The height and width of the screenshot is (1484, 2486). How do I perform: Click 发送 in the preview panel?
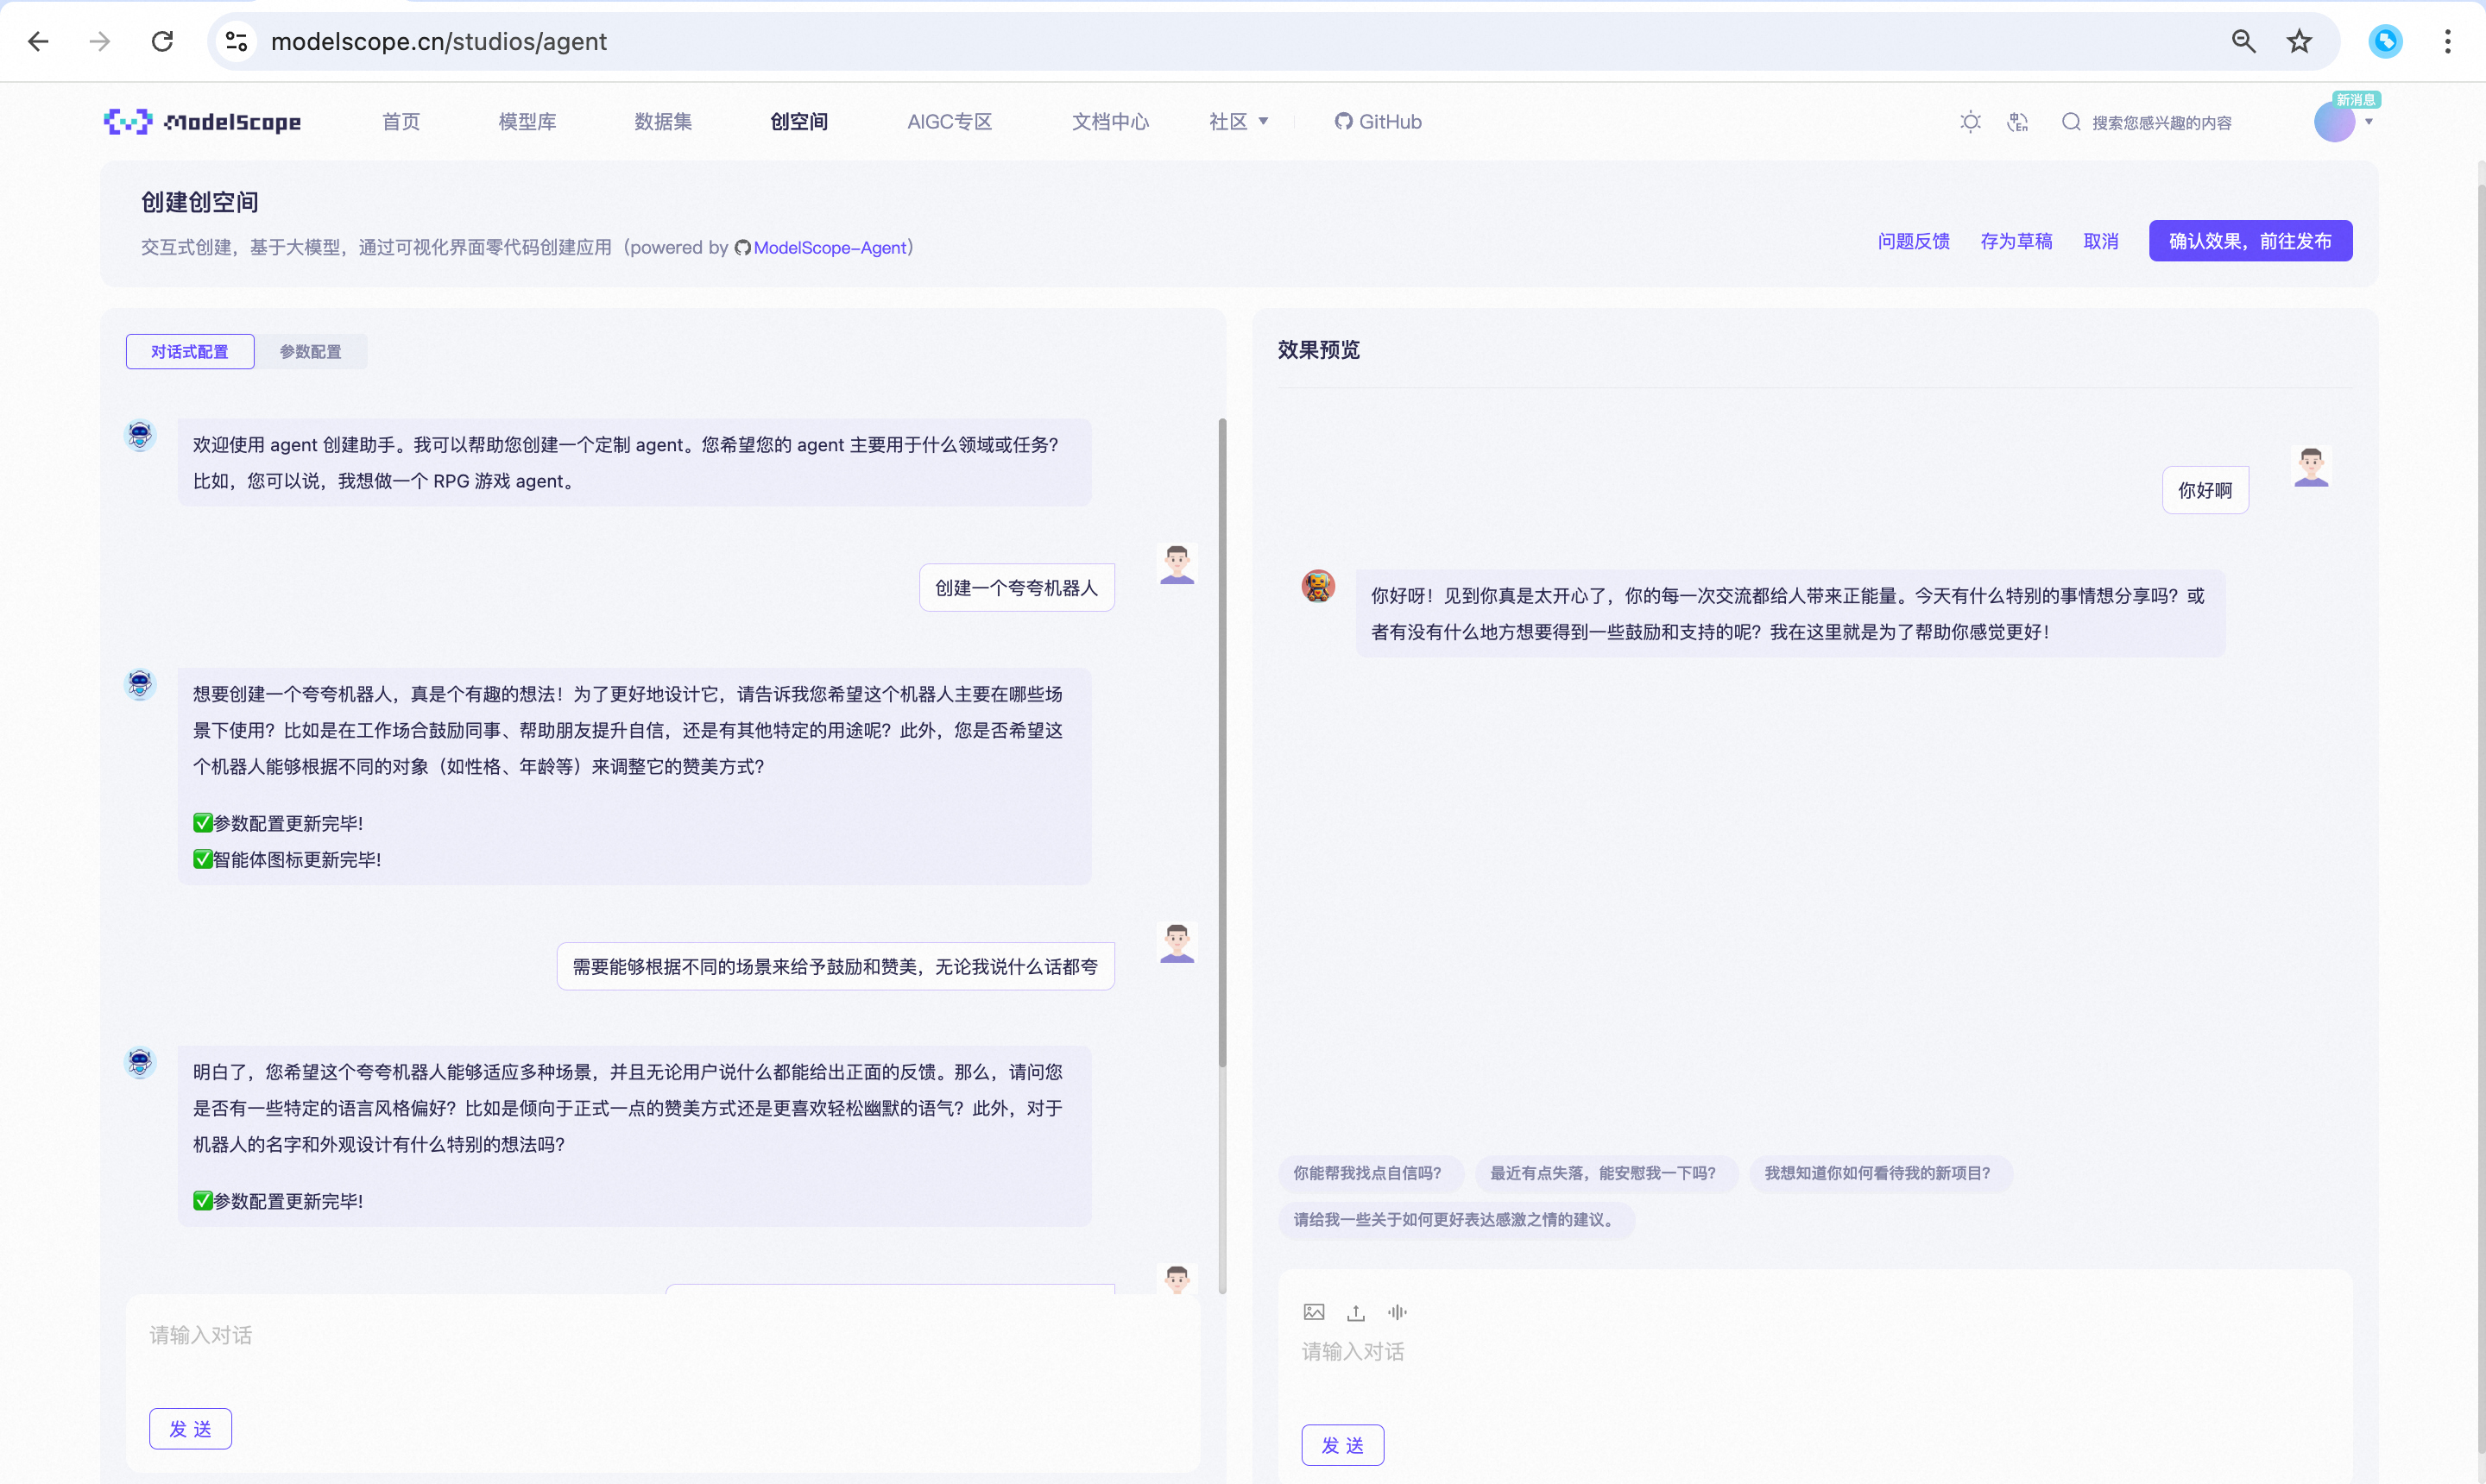coord(1342,1445)
